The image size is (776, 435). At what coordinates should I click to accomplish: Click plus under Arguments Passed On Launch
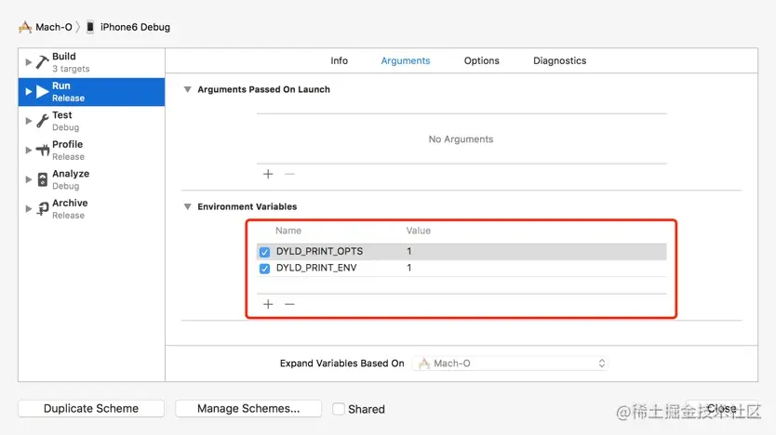[x=268, y=174]
